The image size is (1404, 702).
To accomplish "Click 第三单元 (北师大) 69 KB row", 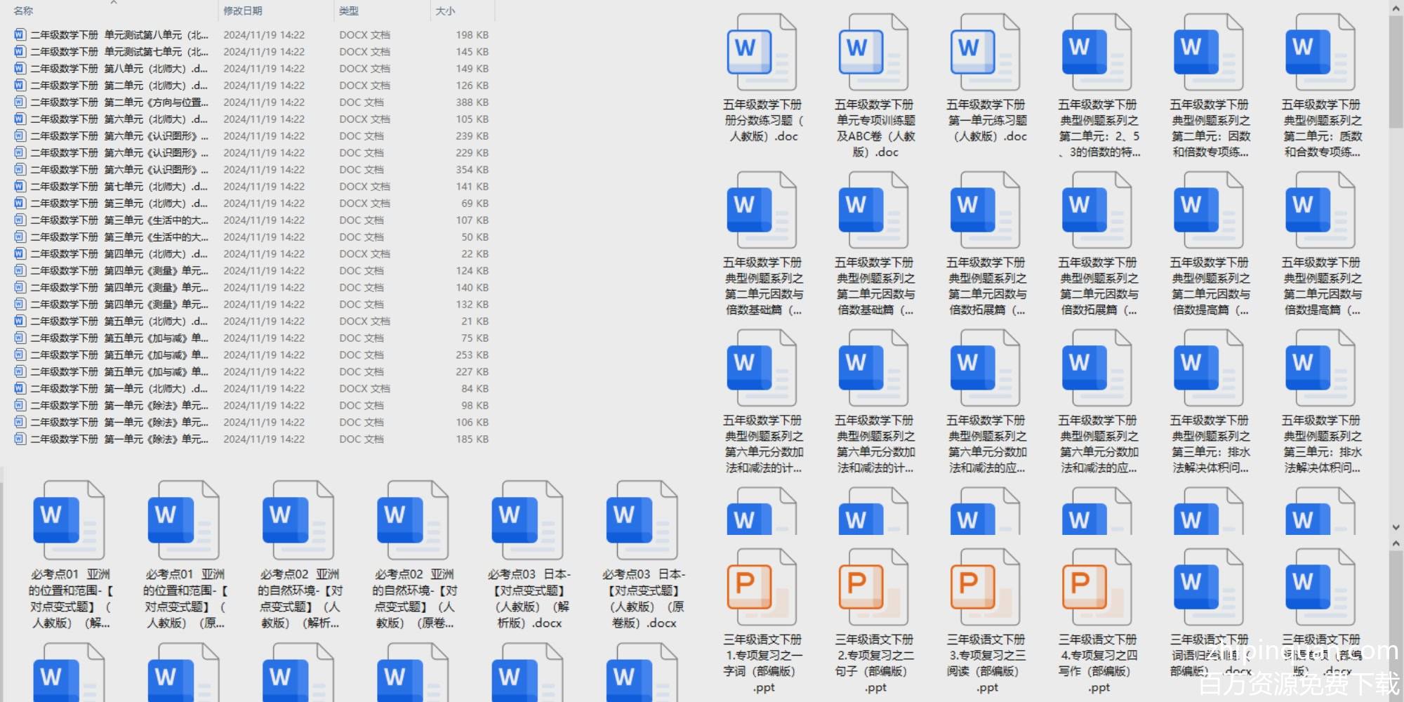I will [119, 204].
